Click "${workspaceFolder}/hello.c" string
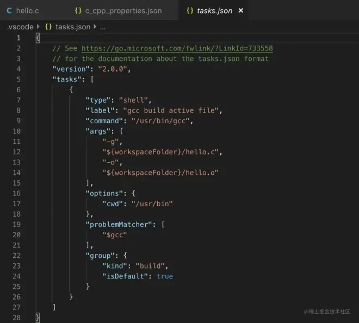Viewport: 359px width, 323px height. coord(160,152)
